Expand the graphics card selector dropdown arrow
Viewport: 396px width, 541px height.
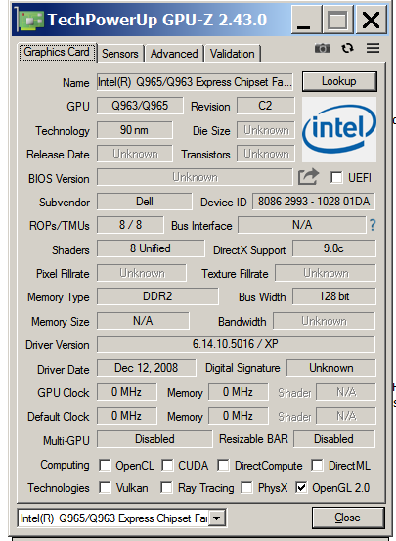pos(217,518)
